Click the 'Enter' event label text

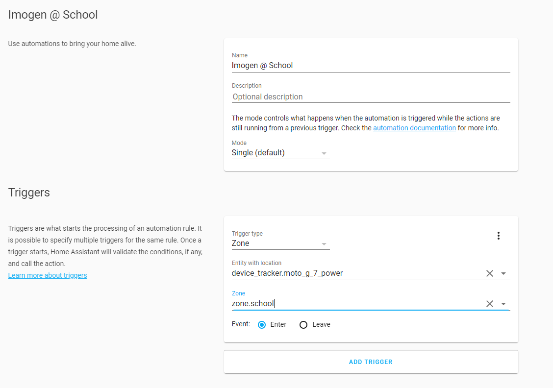278,325
